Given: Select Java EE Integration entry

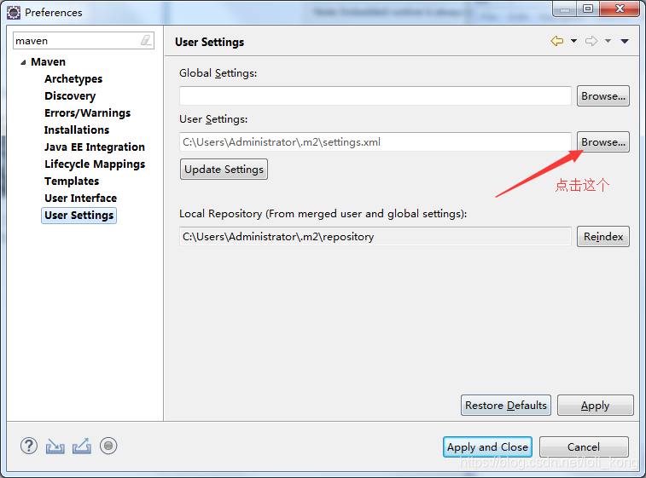Looking at the screenshot, I should (95, 147).
